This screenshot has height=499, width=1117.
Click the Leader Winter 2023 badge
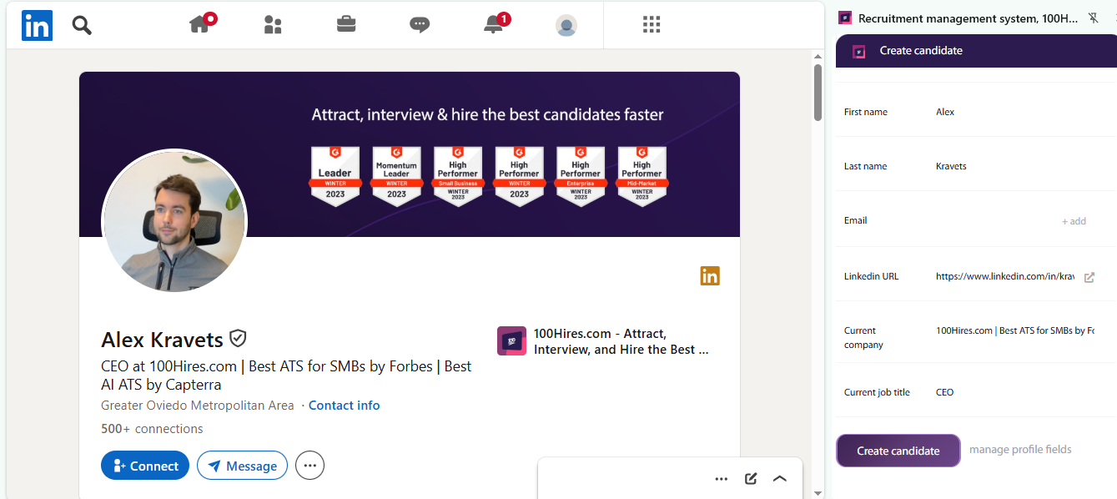[x=335, y=176]
